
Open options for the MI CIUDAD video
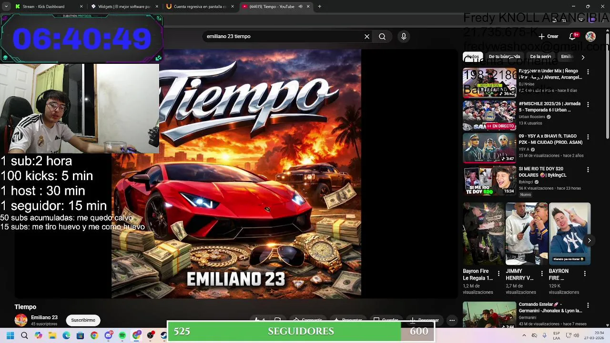click(x=588, y=137)
